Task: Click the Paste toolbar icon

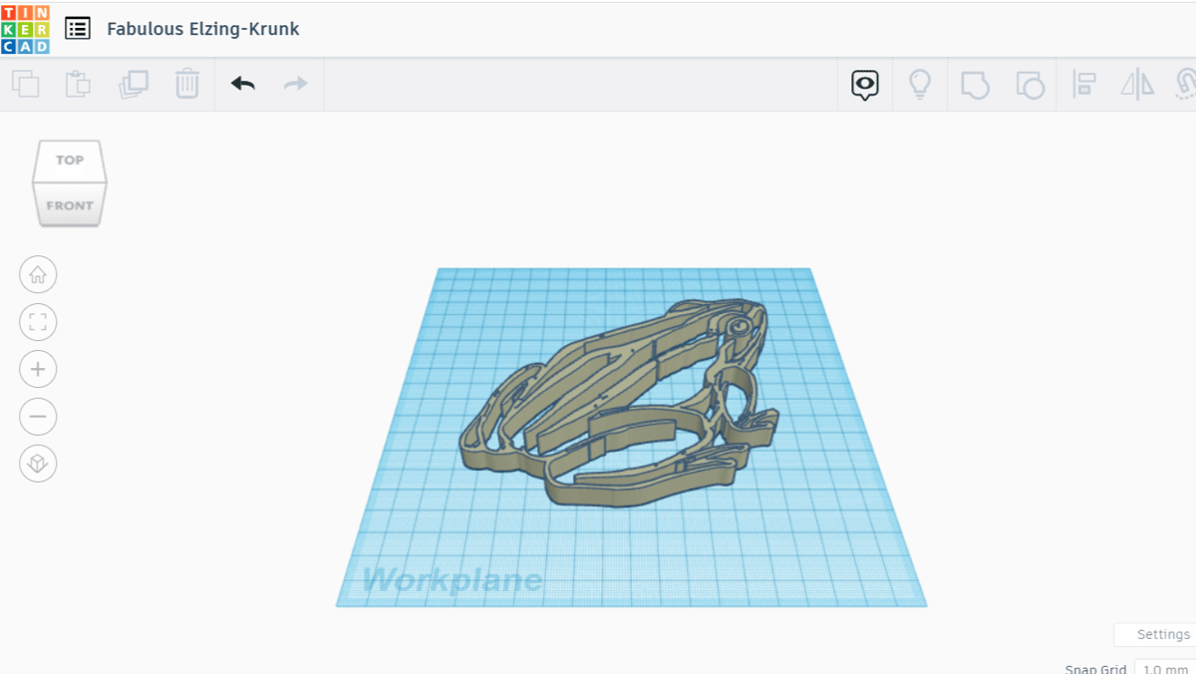Action: click(x=79, y=84)
